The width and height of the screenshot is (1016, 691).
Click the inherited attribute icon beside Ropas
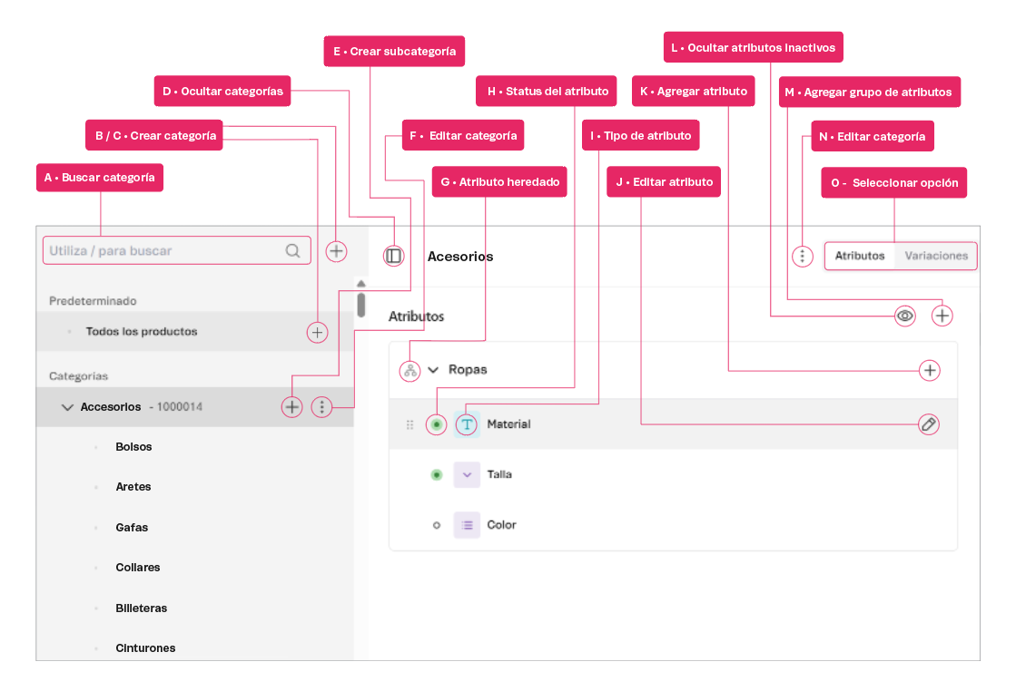click(409, 370)
